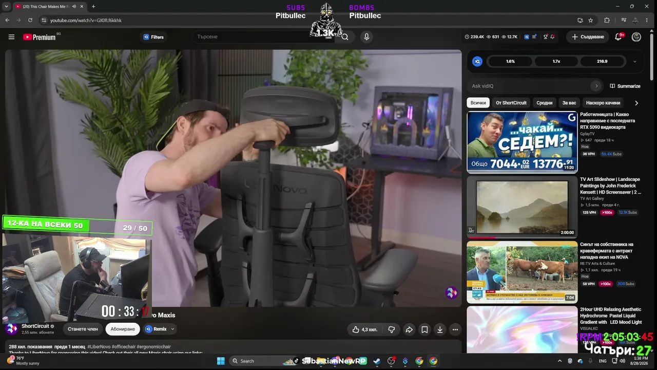657x370 pixels.
Task: Start voice search with the microphone
Action: coord(366,37)
